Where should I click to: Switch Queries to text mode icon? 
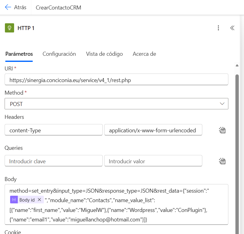tap(222, 161)
